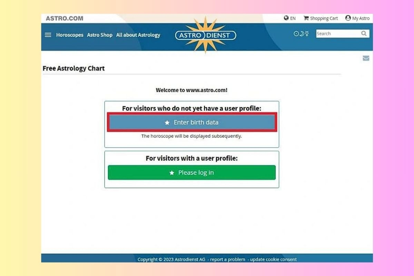414x276 pixels.
Task: Click the Astrodienst sun logo
Action: (206, 35)
